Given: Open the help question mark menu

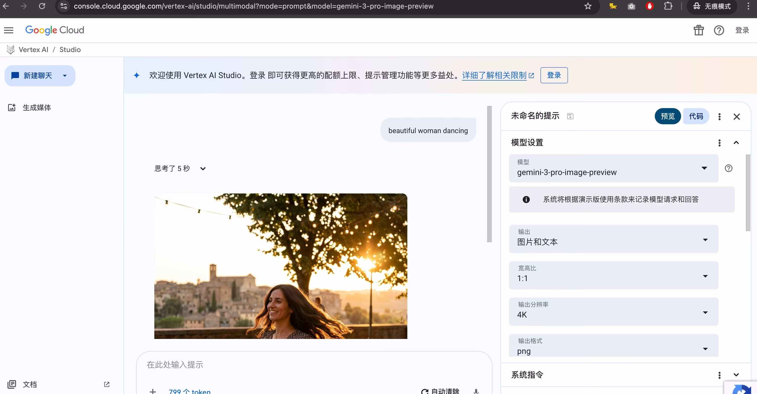Looking at the screenshot, I should coord(719,30).
